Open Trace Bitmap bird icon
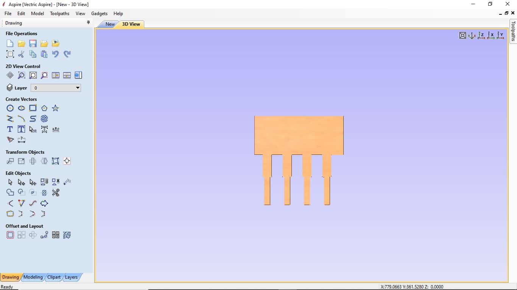The width and height of the screenshot is (517, 290). coord(10,140)
